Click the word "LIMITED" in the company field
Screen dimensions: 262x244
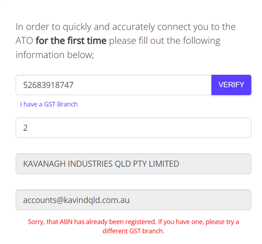click(x=165, y=164)
